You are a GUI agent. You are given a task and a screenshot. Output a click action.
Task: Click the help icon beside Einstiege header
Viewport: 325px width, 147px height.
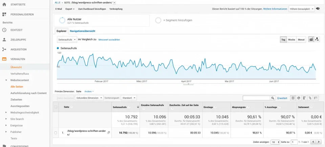(215, 107)
